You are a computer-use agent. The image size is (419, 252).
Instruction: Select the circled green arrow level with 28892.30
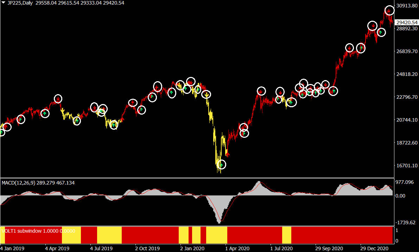pyautogui.click(x=381, y=32)
